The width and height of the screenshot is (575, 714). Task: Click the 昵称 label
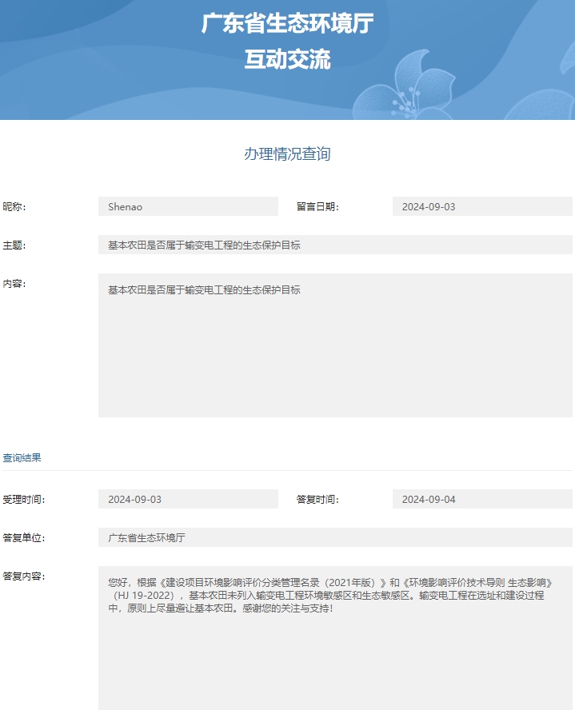click(14, 206)
